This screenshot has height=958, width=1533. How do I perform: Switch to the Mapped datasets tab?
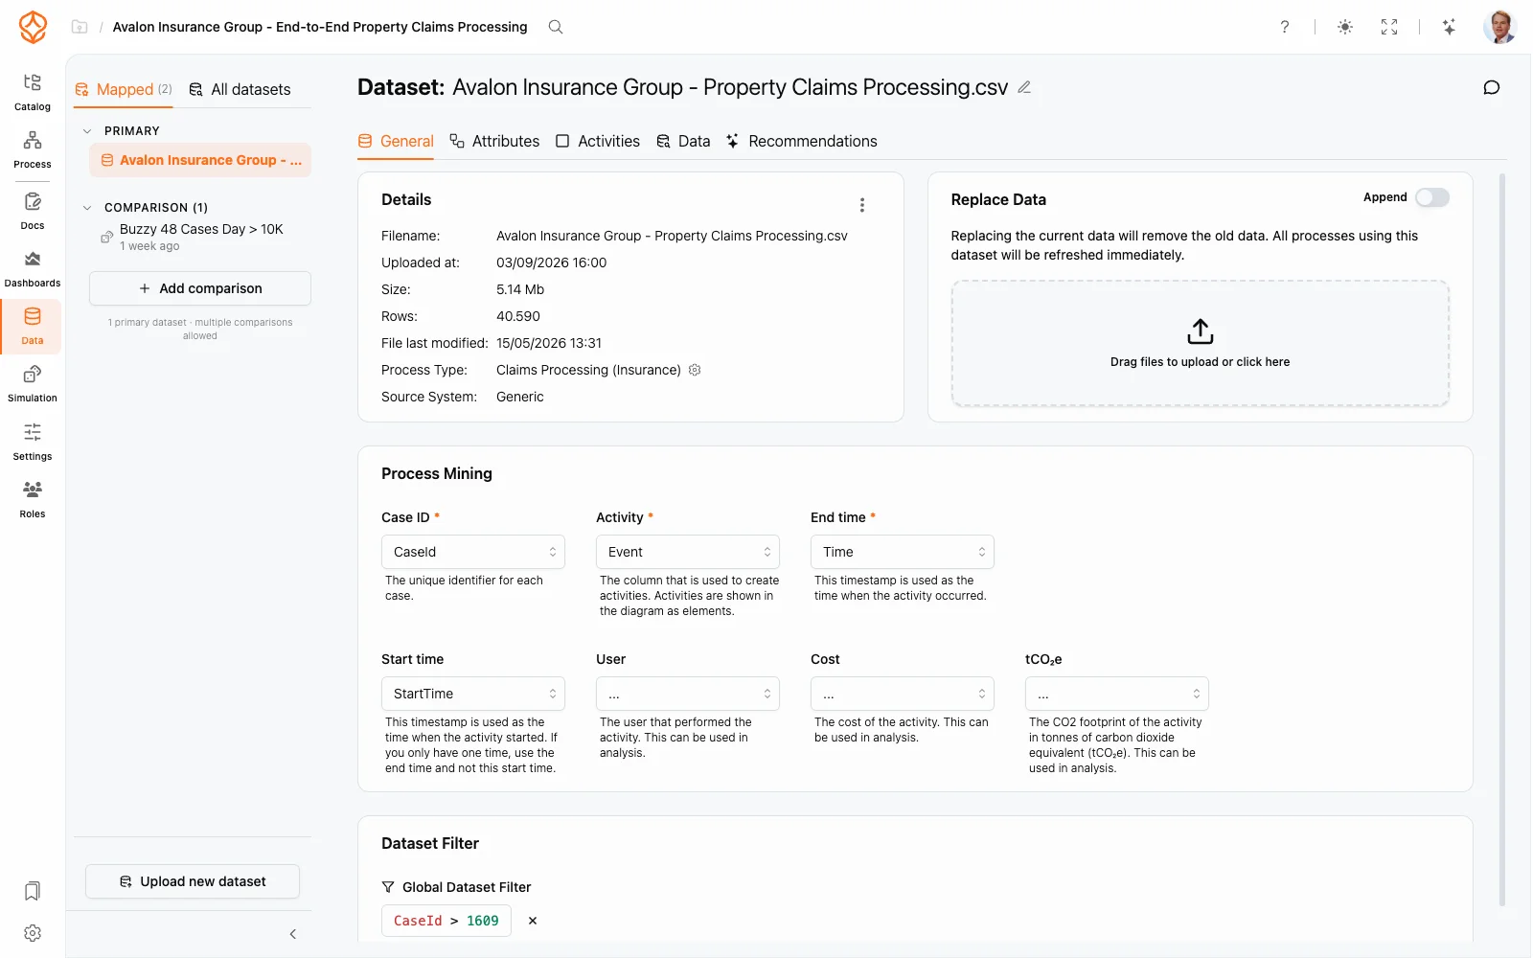(x=124, y=89)
